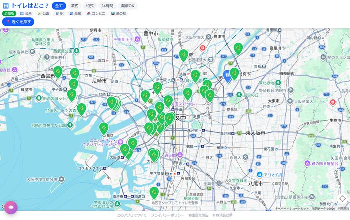Click the 東大阪市 city label
The width and height of the screenshot is (350, 220).
(x=255, y=133)
